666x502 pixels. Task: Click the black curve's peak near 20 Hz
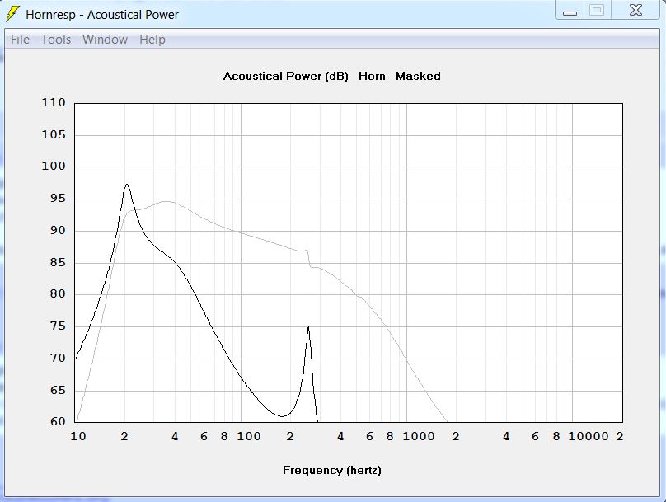coord(127,185)
